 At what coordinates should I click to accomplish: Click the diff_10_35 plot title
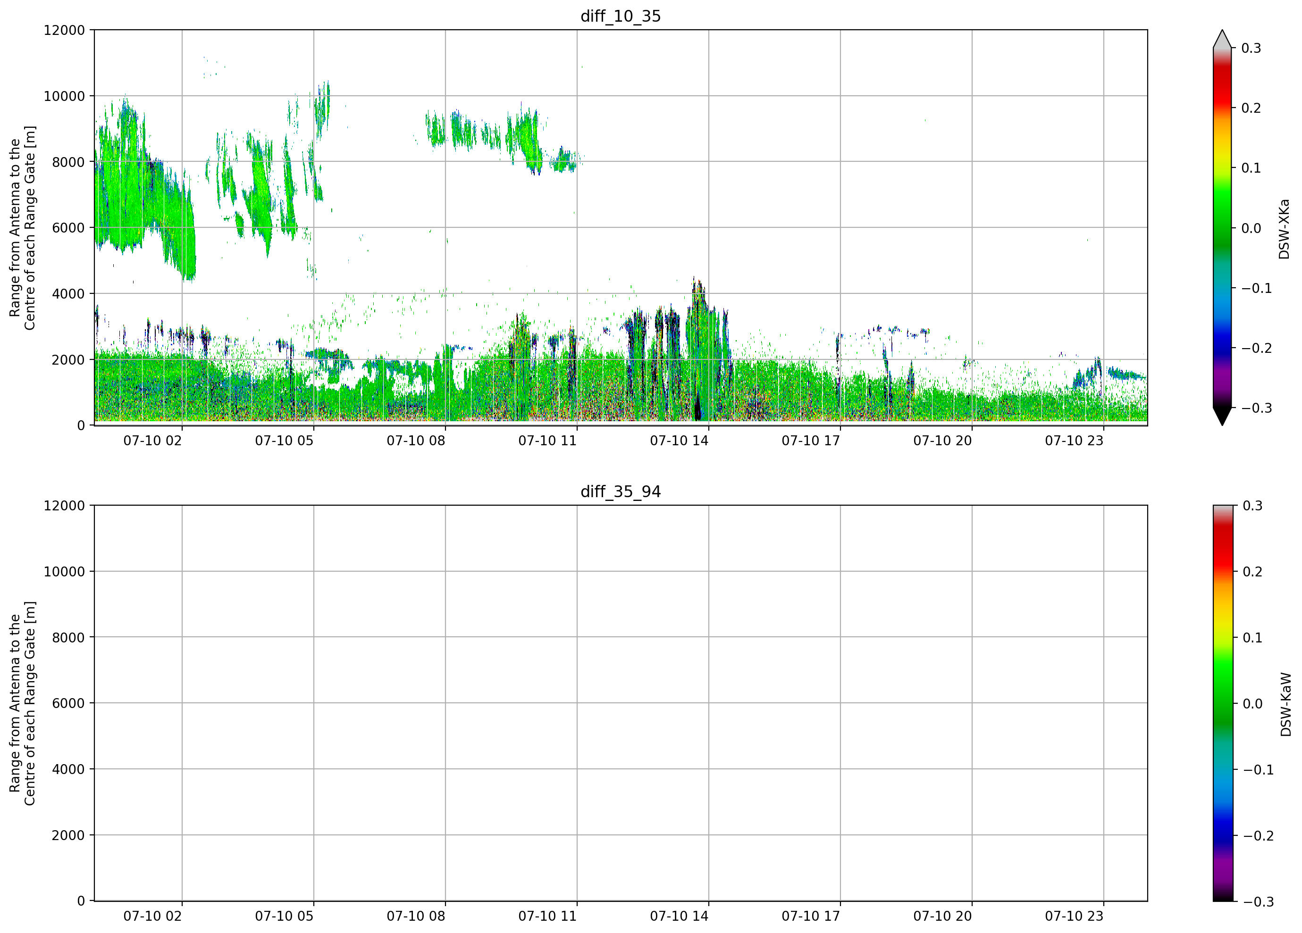(621, 16)
